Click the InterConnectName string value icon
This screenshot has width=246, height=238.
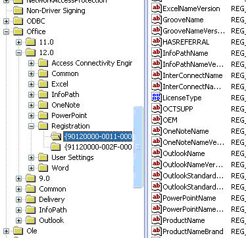tap(157, 75)
